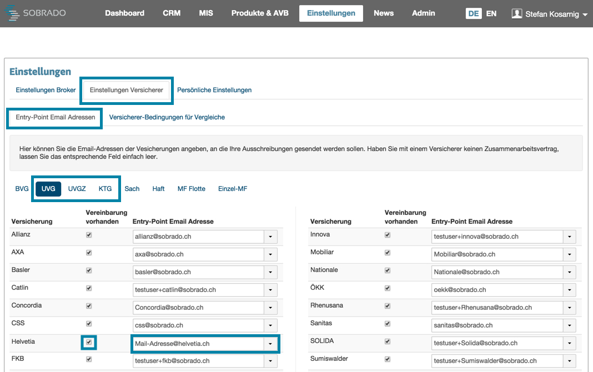The width and height of the screenshot is (593, 372).
Task: Click the Helvetia email address field
Action: 198,344
